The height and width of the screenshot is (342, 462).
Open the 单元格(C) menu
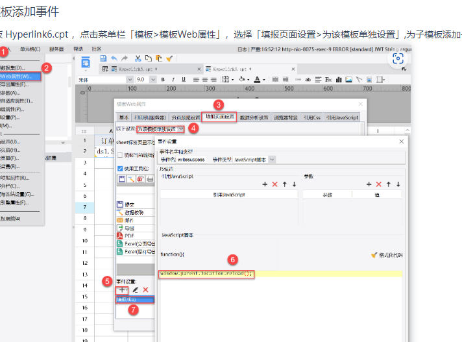(30, 49)
